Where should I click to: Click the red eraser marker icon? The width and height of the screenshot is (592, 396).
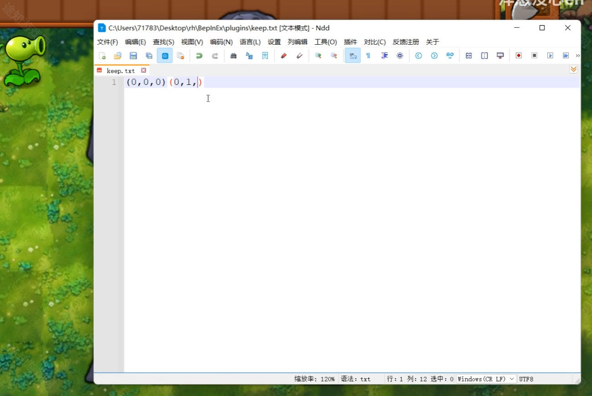[283, 56]
